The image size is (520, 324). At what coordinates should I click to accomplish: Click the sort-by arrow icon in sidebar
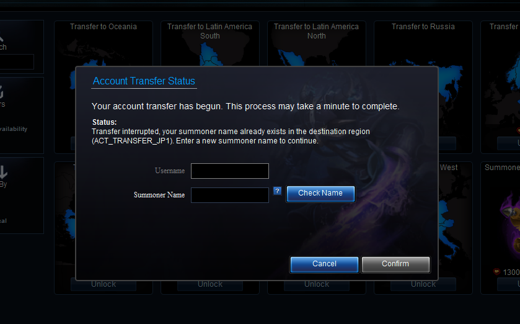point(3,172)
